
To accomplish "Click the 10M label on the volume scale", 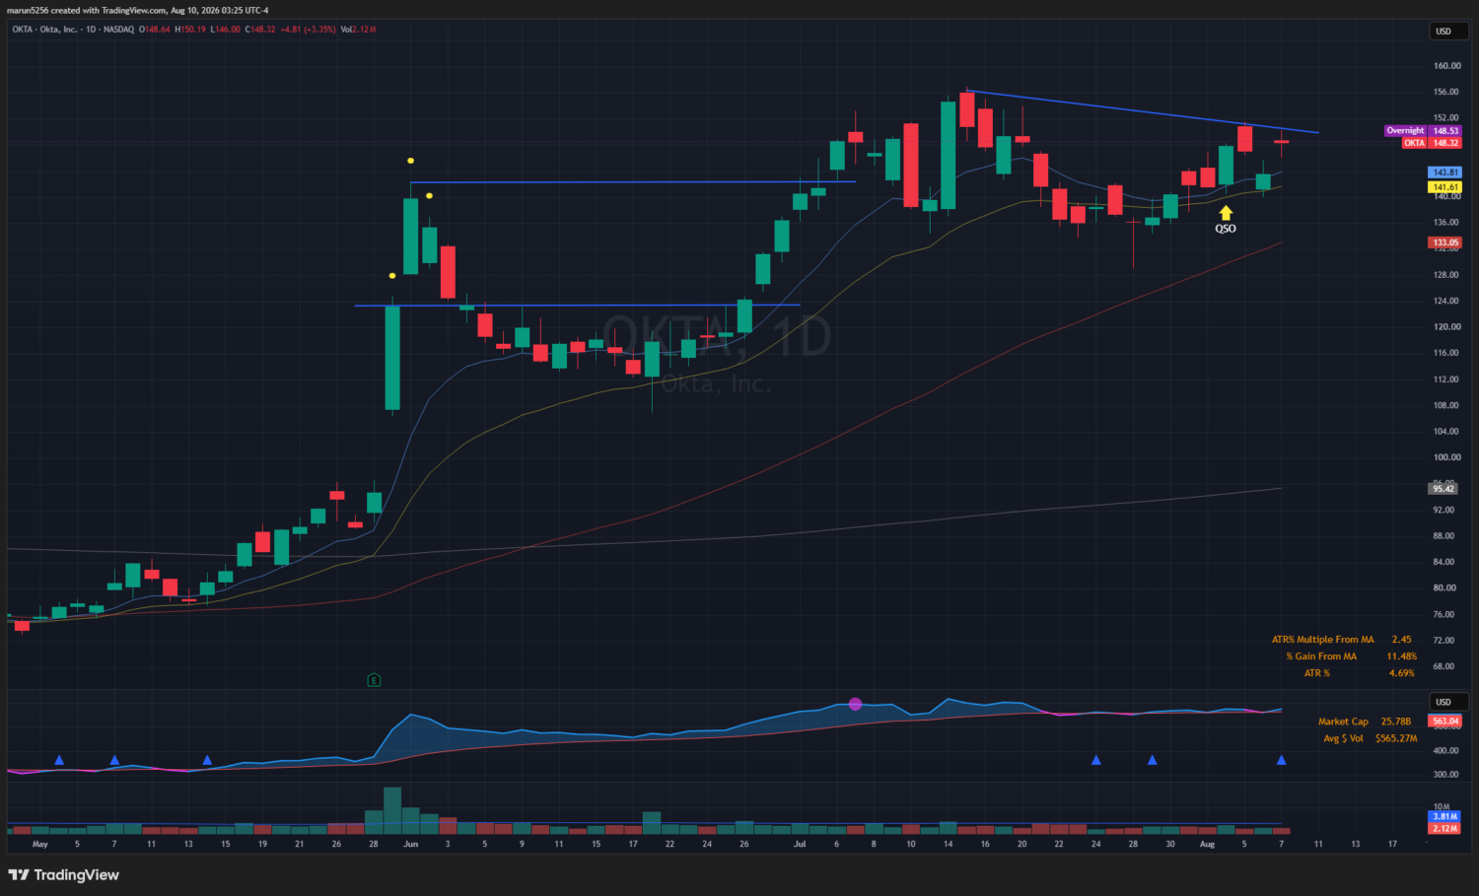I will (1442, 806).
